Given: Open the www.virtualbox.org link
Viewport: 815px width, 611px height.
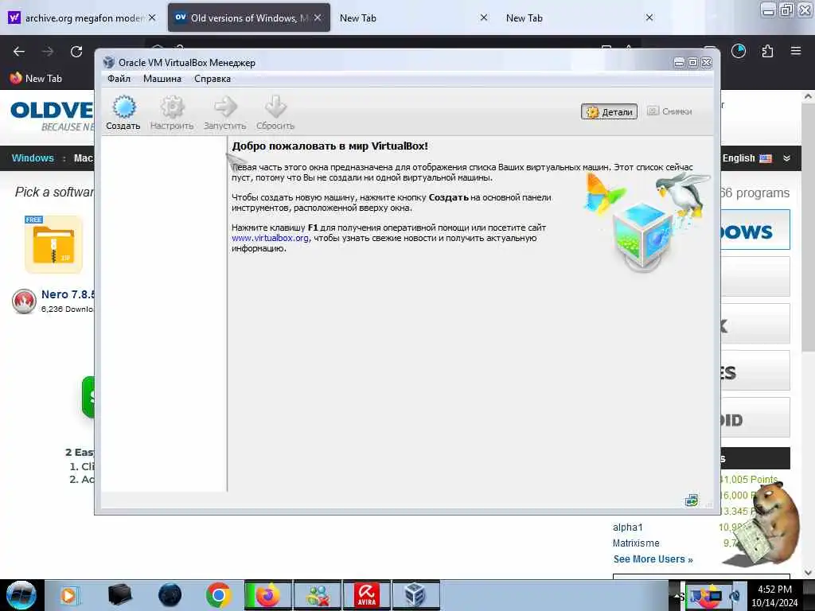Looking at the screenshot, I should [271, 238].
